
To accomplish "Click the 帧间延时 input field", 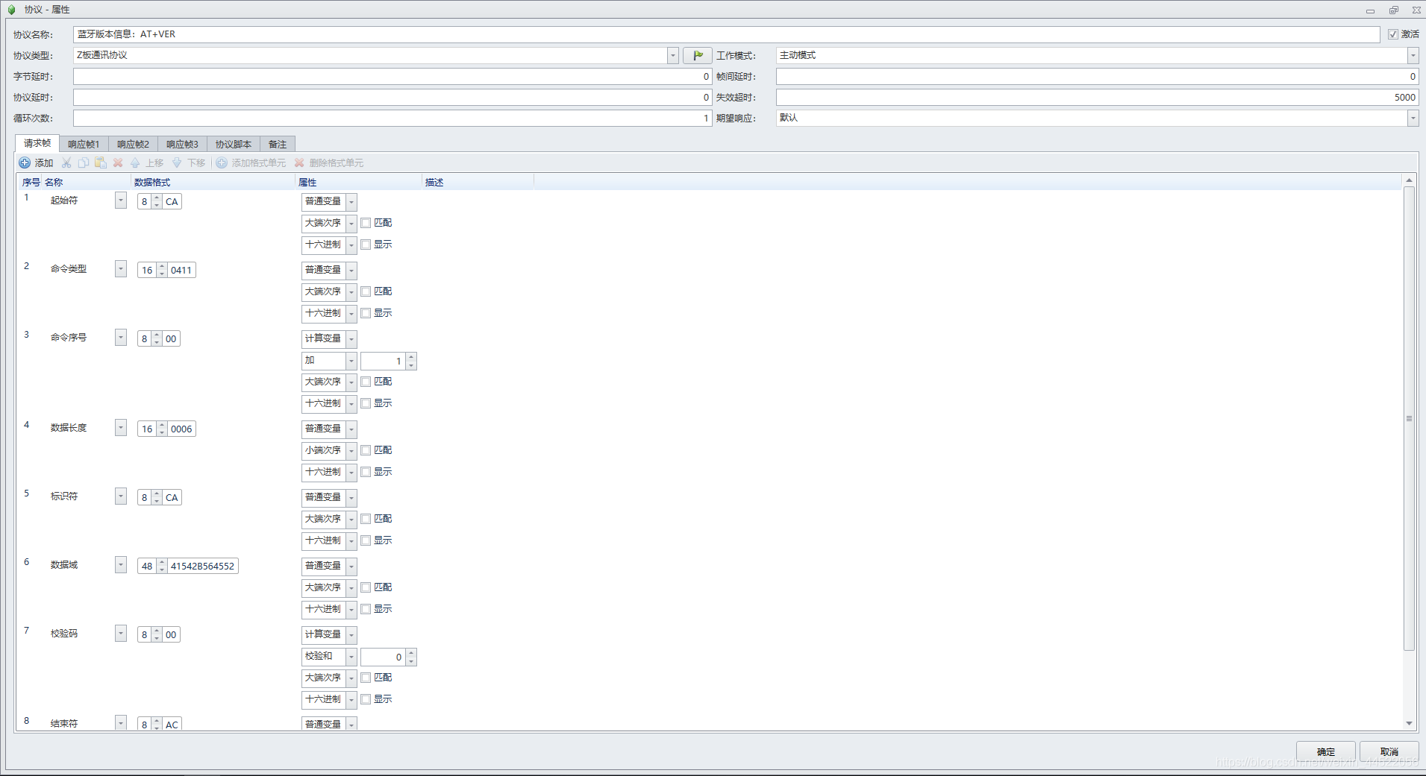I will tap(1097, 76).
